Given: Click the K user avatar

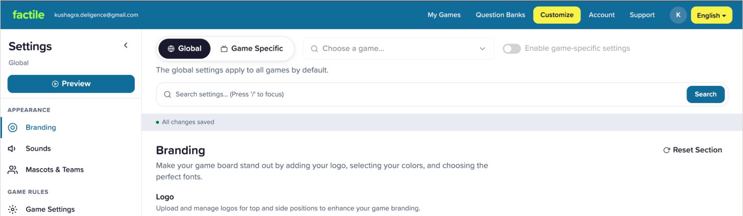Looking at the screenshot, I should point(678,15).
